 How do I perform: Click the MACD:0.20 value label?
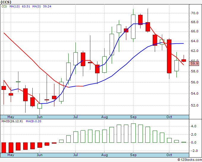pyautogui.click(x=34, y=121)
